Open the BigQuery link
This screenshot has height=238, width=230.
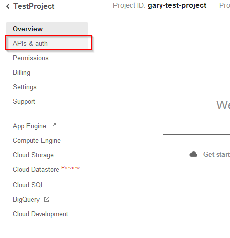click(26, 200)
